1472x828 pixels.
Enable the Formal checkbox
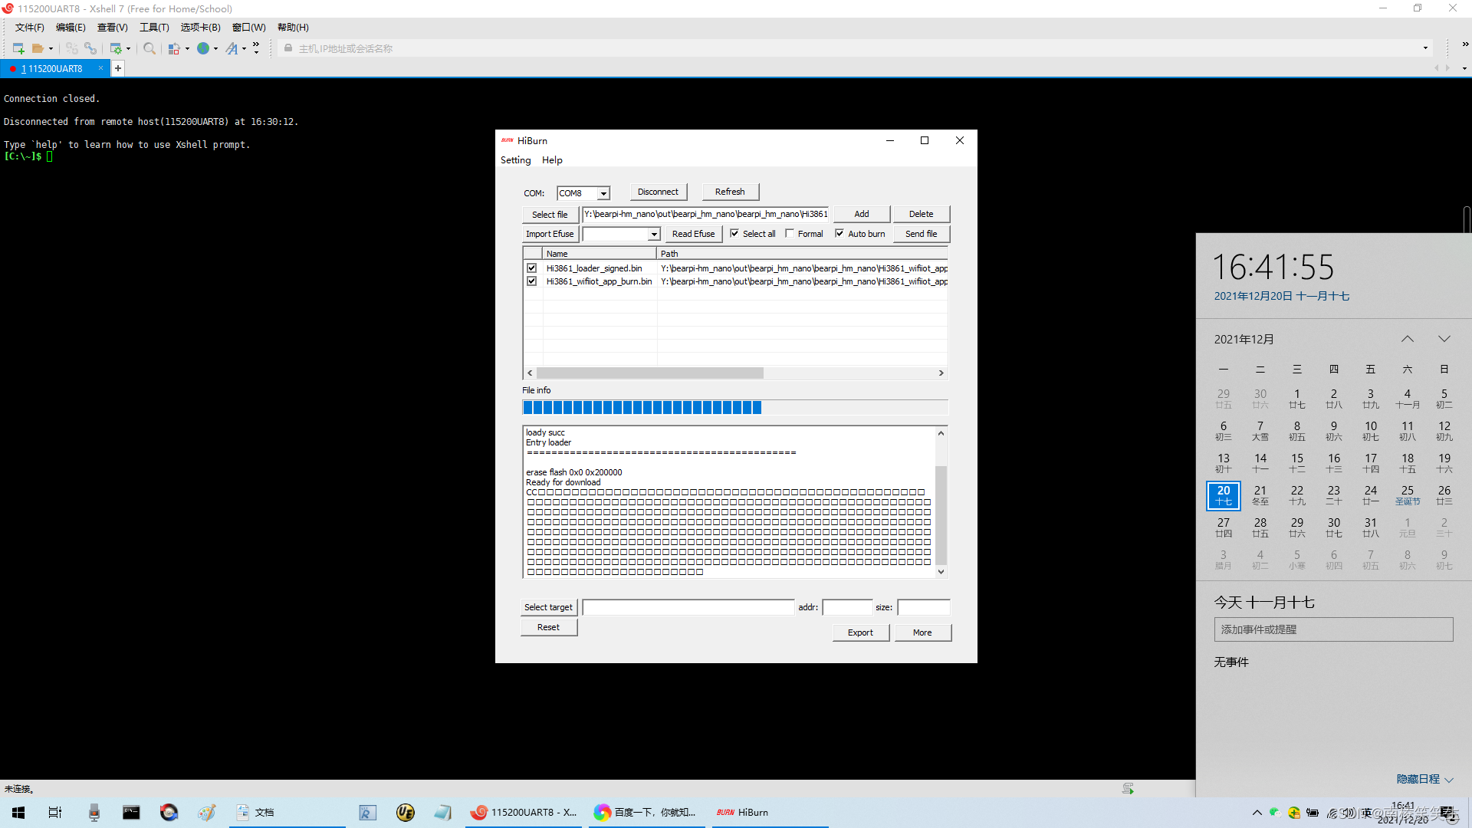point(790,234)
